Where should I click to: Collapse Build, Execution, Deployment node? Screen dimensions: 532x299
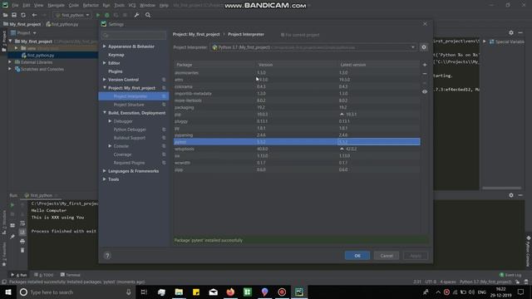[x=105, y=113]
